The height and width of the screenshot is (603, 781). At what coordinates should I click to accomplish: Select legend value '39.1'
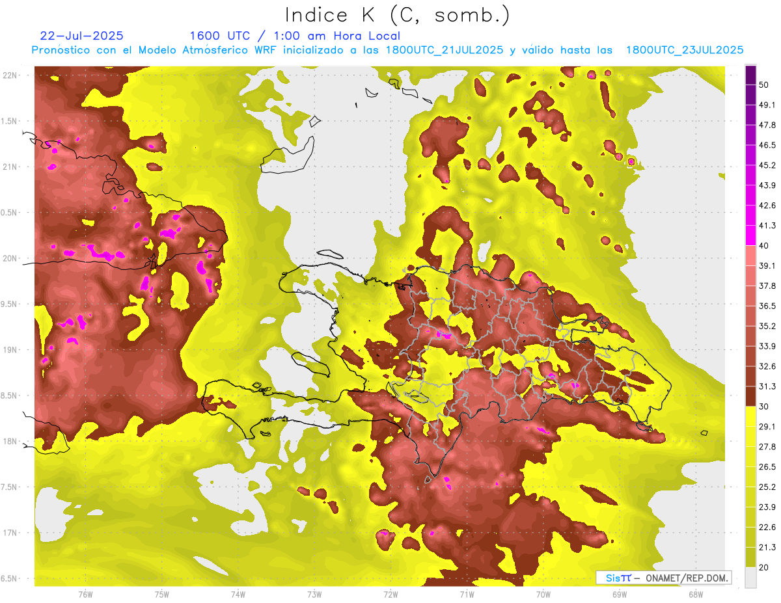(x=767, y=265)
